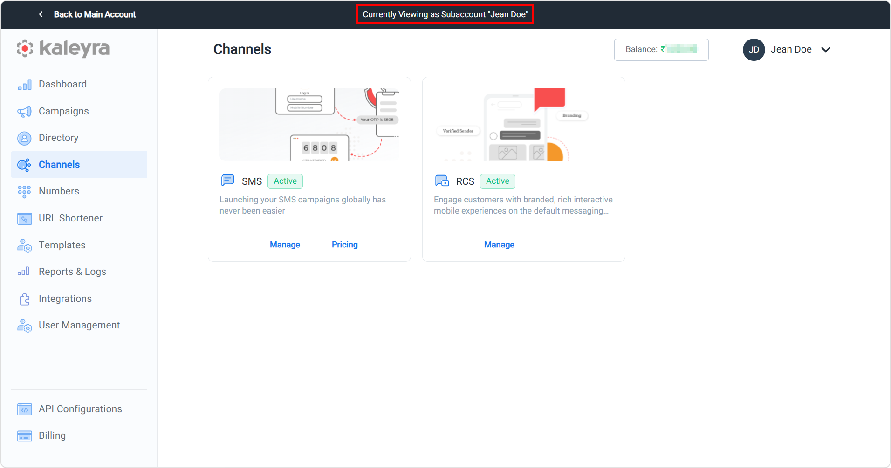Click the Reports & Logs chart icon

pos(24,271)
